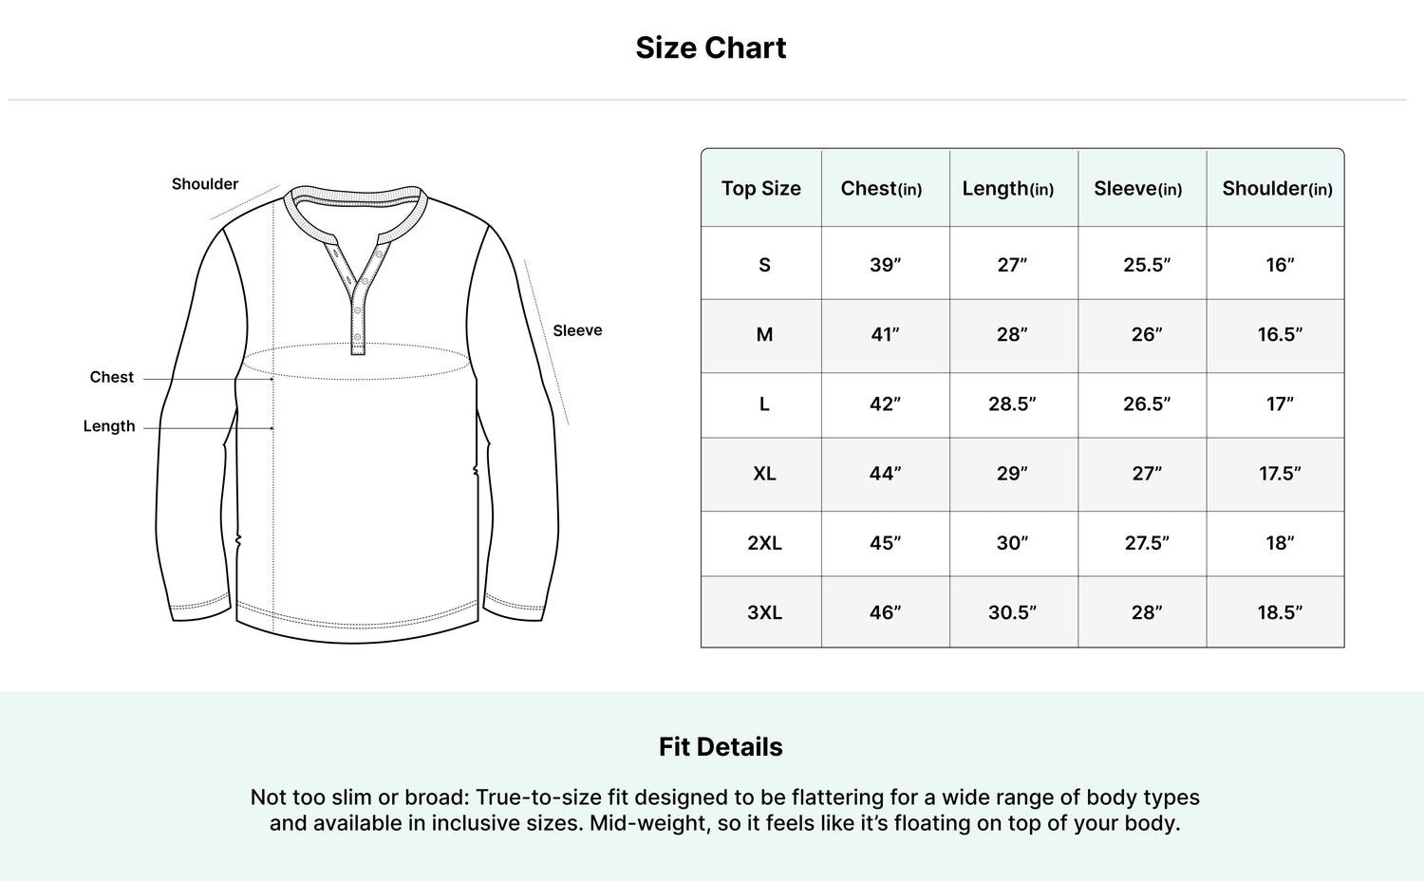Click the 2XL chest value 45"

click(885, 543)
